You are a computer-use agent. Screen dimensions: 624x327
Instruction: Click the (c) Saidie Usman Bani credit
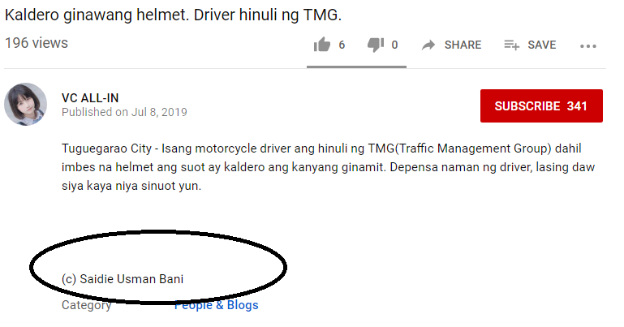coord(123,279)
